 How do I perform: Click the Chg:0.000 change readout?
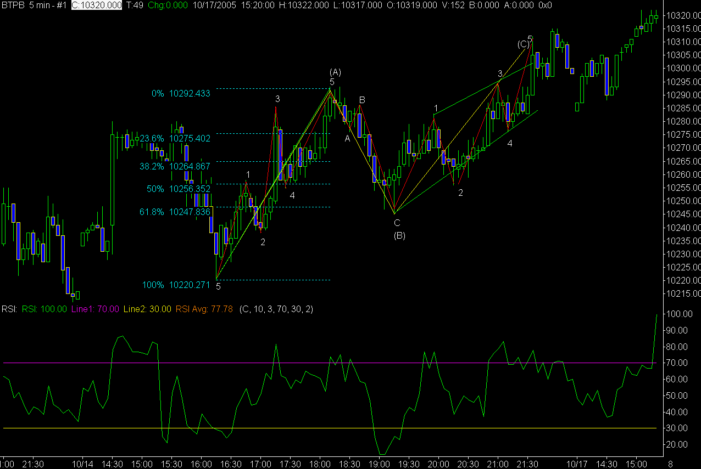tap(168, 5)
